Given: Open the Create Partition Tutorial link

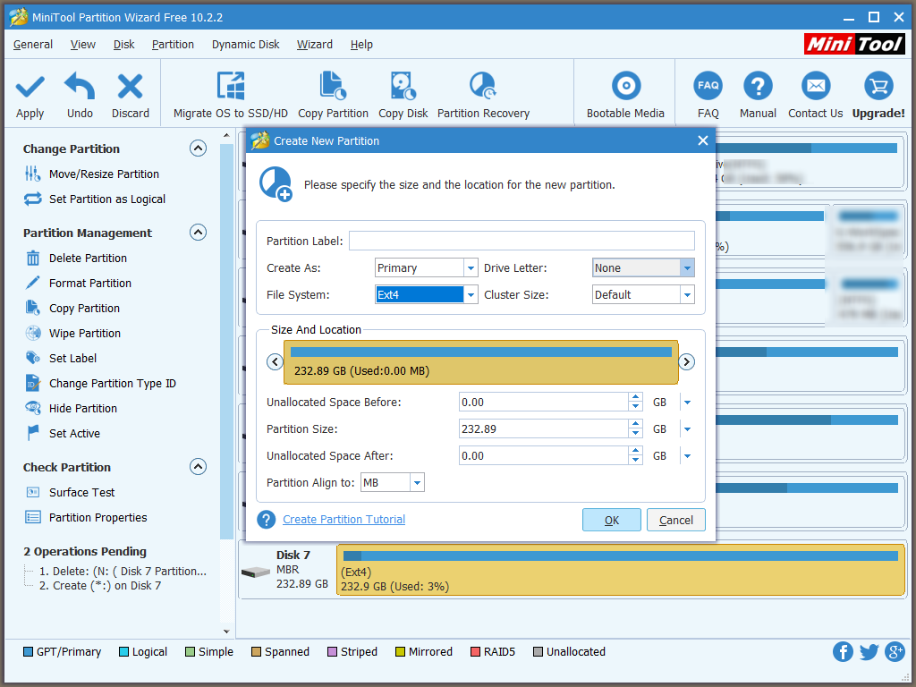Looking at the screenshot, I should click(343, 520).
